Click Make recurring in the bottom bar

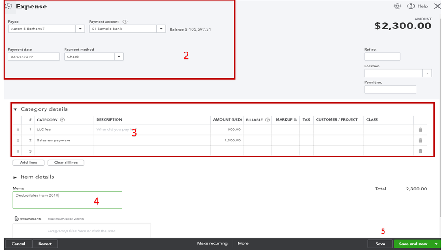click(x=212, y=243)
